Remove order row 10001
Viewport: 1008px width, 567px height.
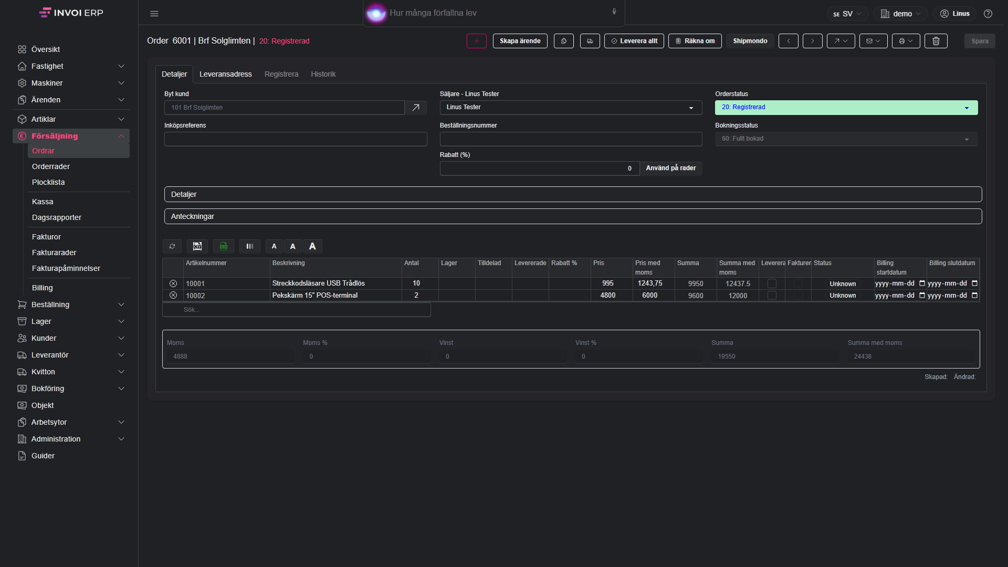coord(173,283)
